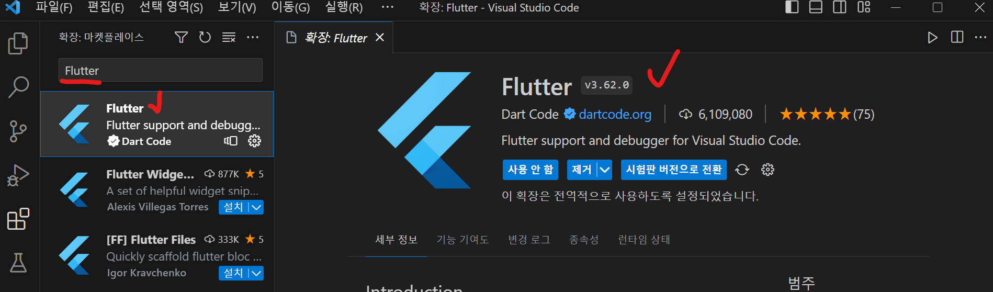The image size is (993, 292).
Task: Toggle primary side bar layout icon
Action: (792, 7)
